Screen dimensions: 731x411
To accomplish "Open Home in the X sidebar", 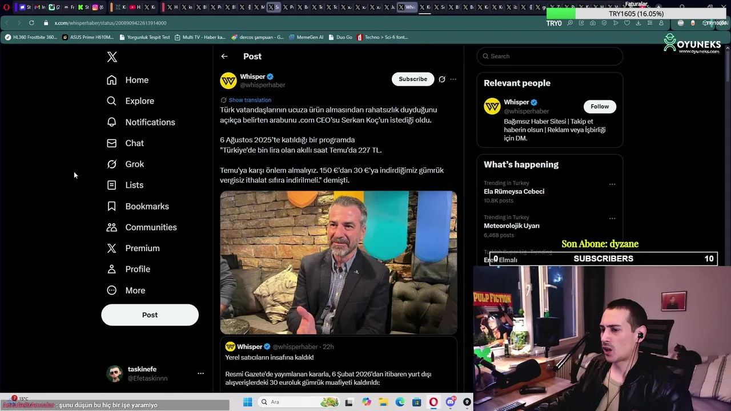I will pyautogui.click(x=128, y=80).
